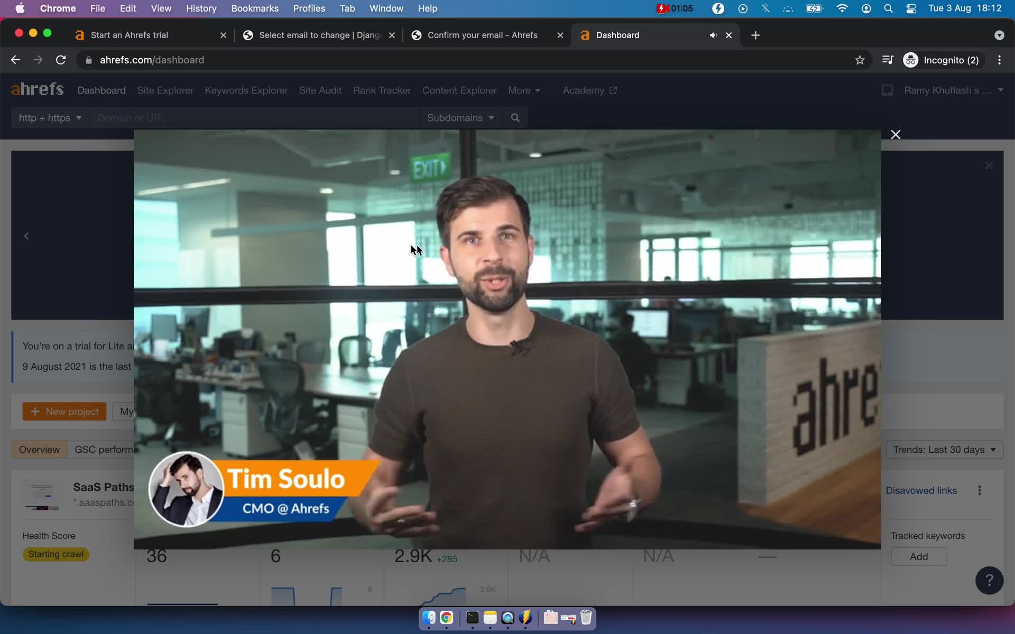Open Keywords Explorer tool

[x=245, y=90]
